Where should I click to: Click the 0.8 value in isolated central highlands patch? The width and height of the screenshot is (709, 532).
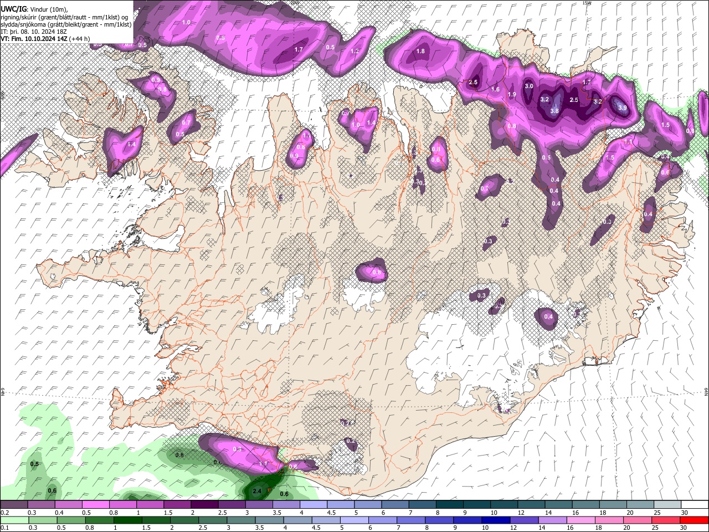(x=377, y=273)
